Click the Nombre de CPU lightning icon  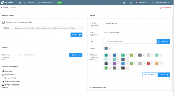click(3, 78)
